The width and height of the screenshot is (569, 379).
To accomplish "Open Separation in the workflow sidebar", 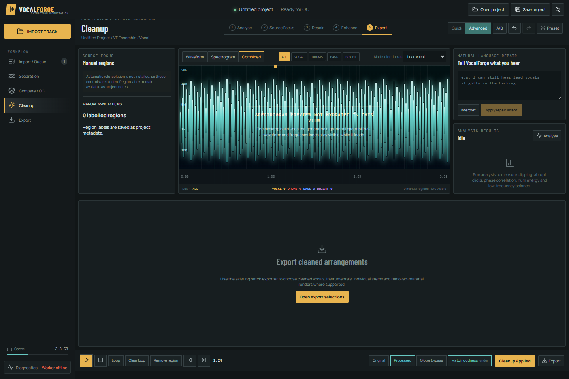I will pyautogui.click(x=38, y=76).
